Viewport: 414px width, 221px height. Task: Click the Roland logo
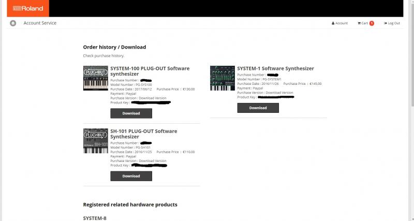pos(28,8)
